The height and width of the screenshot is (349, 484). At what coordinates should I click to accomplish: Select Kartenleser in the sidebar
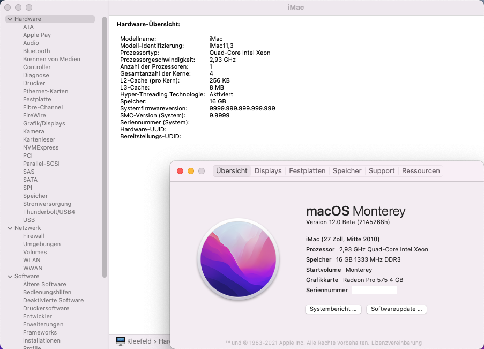coord(39,139)
